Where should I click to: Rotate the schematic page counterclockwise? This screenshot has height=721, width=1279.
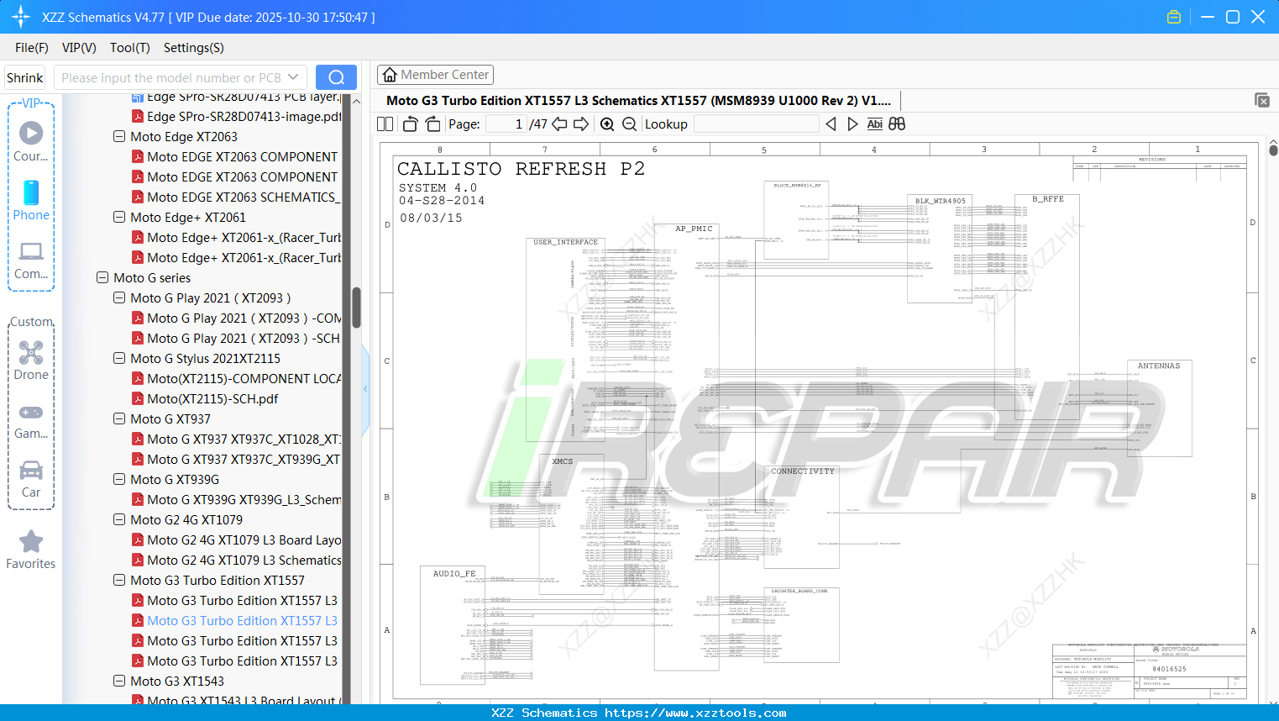click(x=409, y=124)
